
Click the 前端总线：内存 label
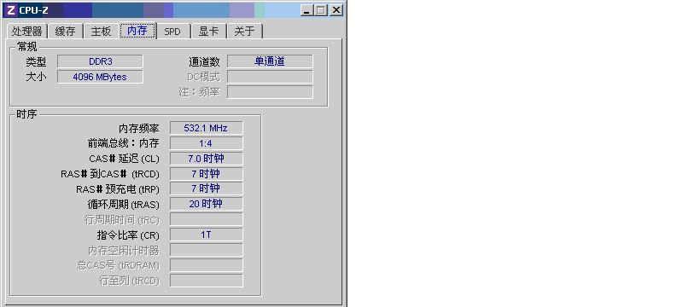coord(123,143)
